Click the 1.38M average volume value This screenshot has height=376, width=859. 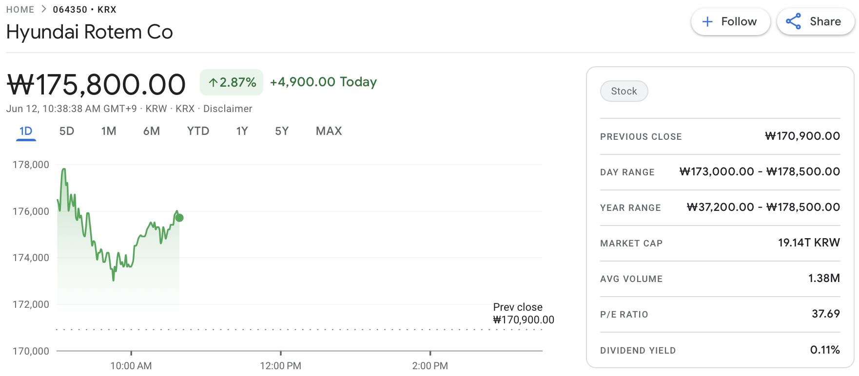pos(824,279)
